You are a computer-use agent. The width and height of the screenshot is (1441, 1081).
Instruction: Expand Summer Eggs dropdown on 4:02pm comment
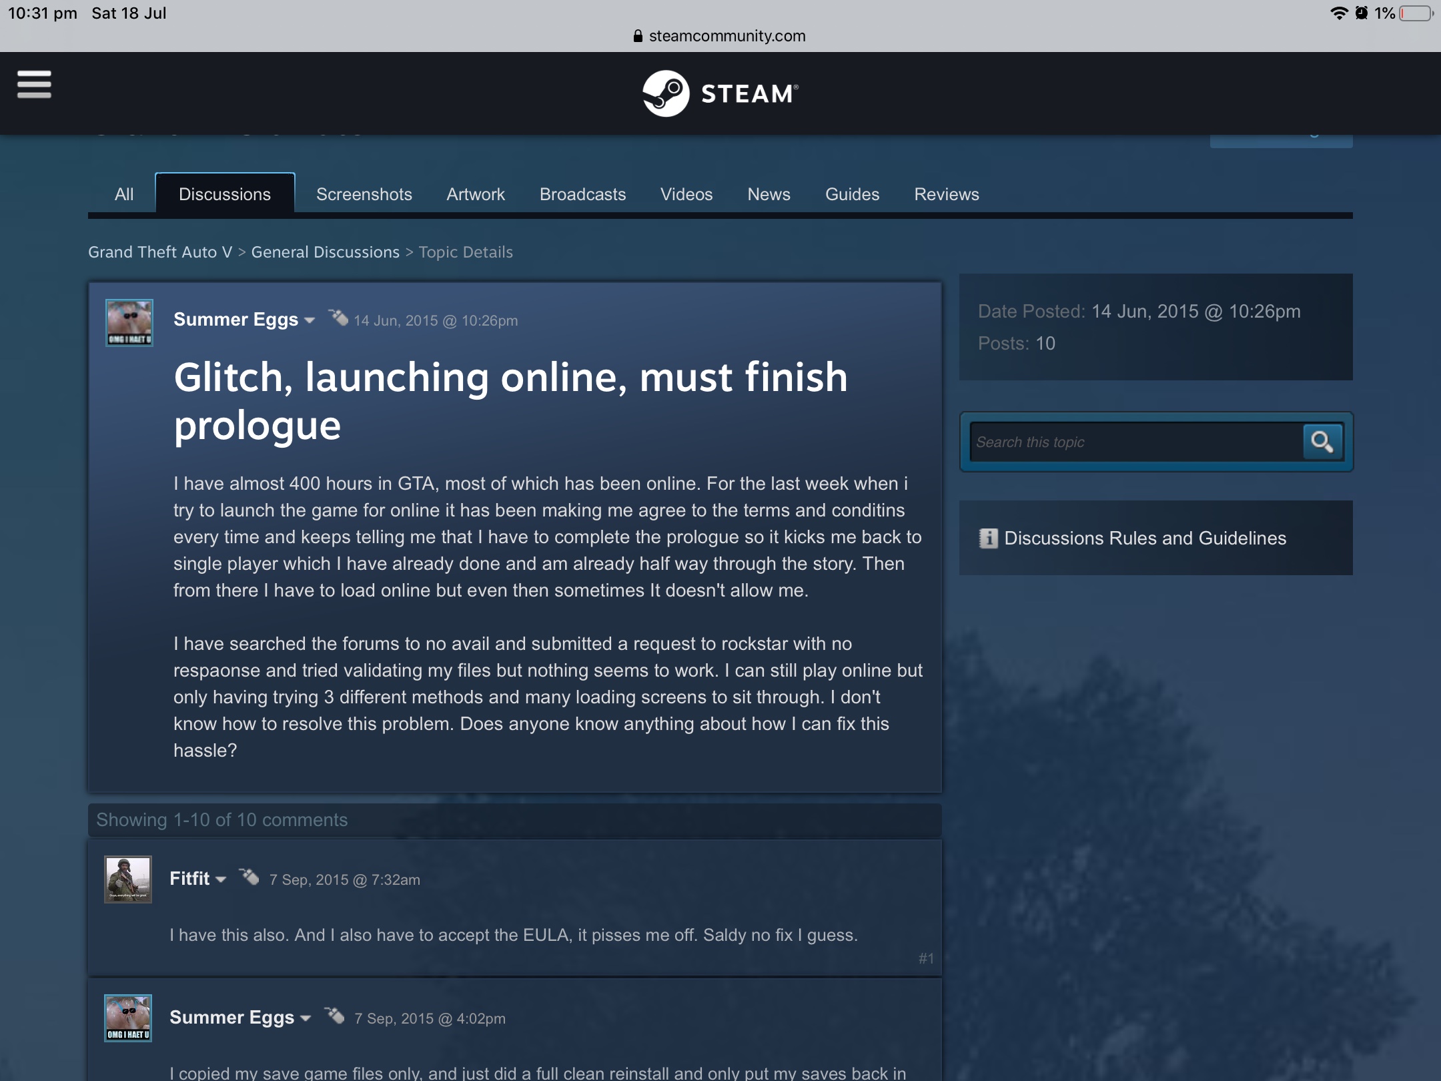point(306,1018)
